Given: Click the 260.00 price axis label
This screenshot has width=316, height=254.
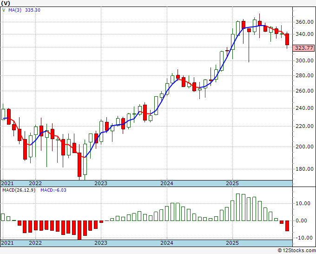Looking at the screenshot, I should (304, 91).
